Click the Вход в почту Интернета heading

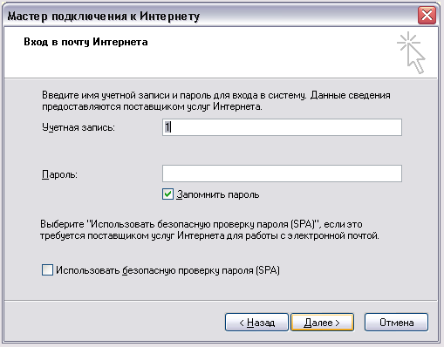[85, 42]
